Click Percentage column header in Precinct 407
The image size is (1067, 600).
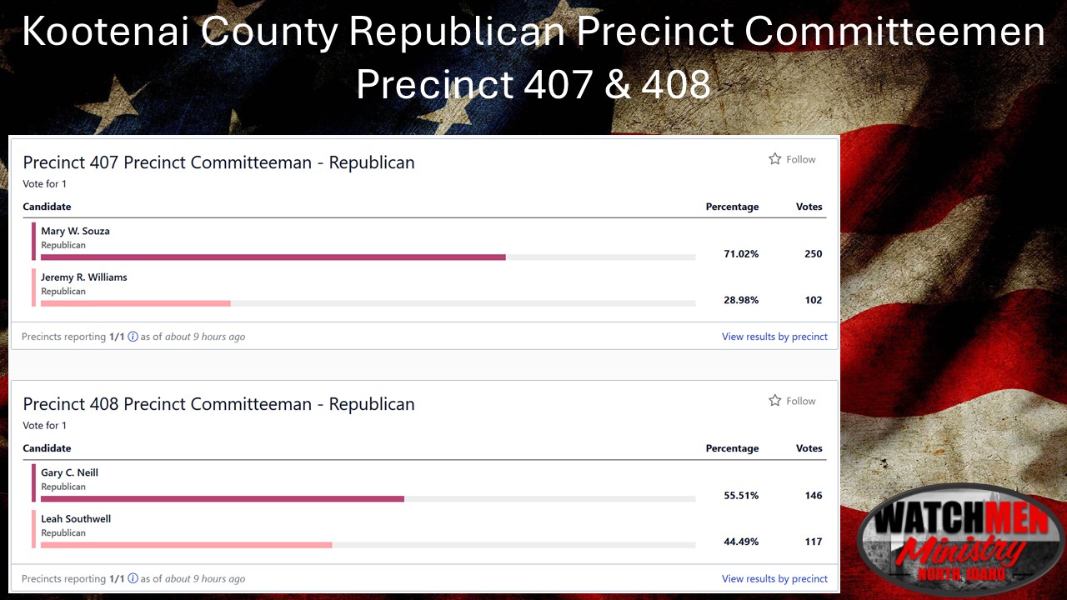tap(732, 207)
